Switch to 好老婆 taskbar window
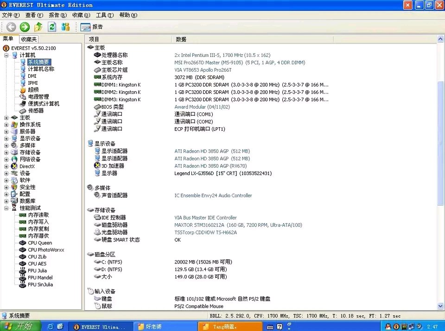 tap(165, 326)
